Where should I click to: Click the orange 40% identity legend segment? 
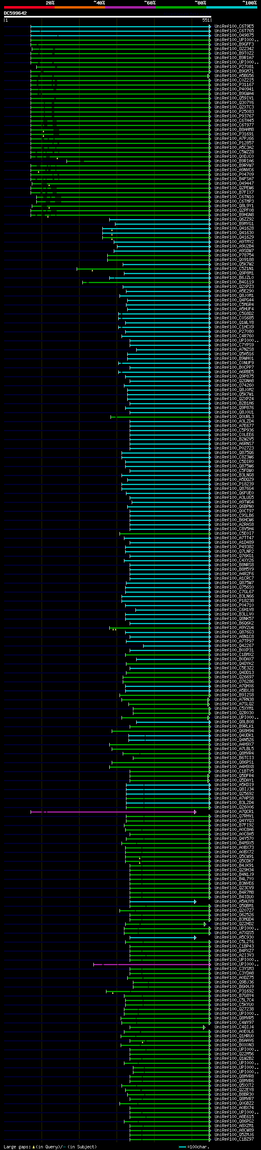point(80,7)
